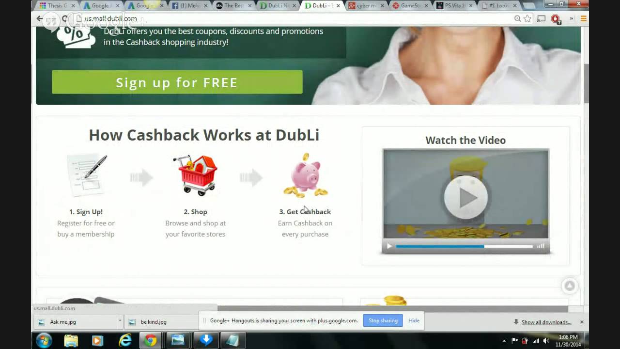Image resolution: width=620 pixels, height=349 pixels.
Task: Go back using the browser back arrow
Action: [x=40, y=19]
